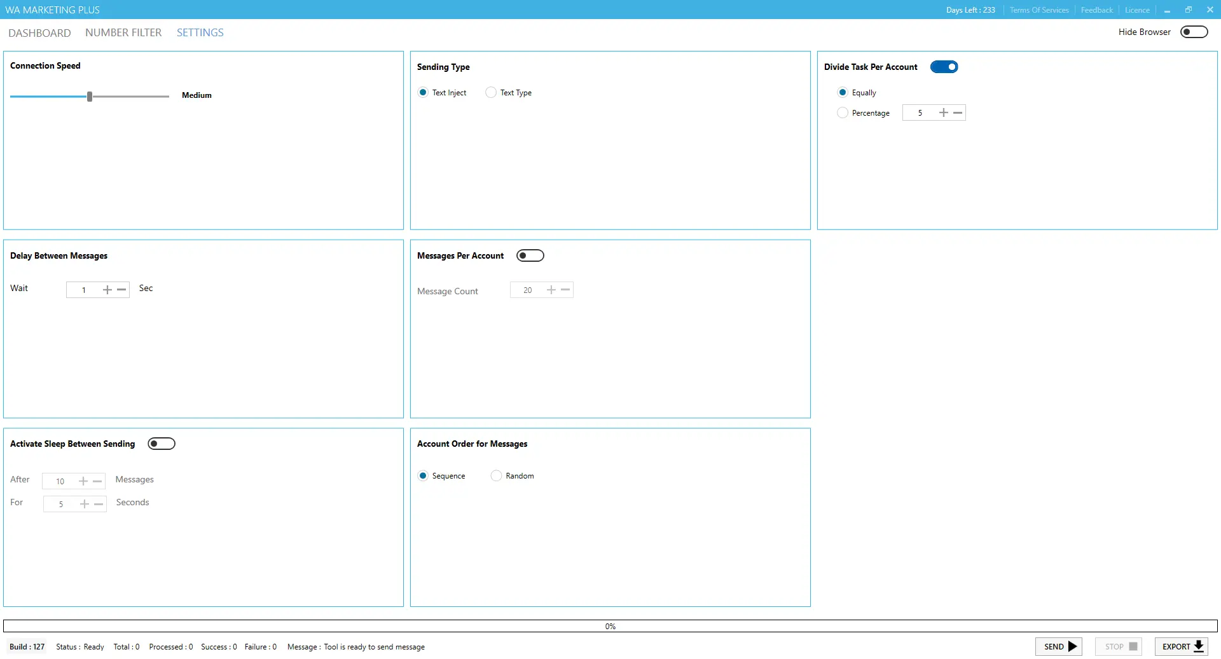Enable the Messages Per Account toggle

[x=530, y=255]
